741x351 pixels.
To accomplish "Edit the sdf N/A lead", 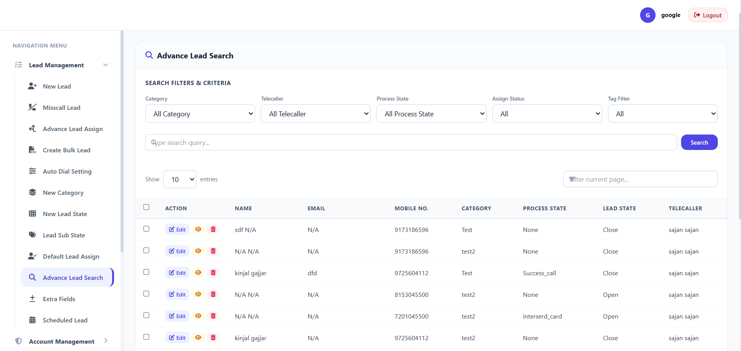I will click(x=177, y=229).
